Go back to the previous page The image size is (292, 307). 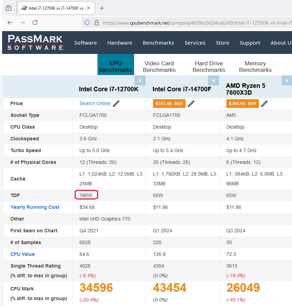coord(10,22)
